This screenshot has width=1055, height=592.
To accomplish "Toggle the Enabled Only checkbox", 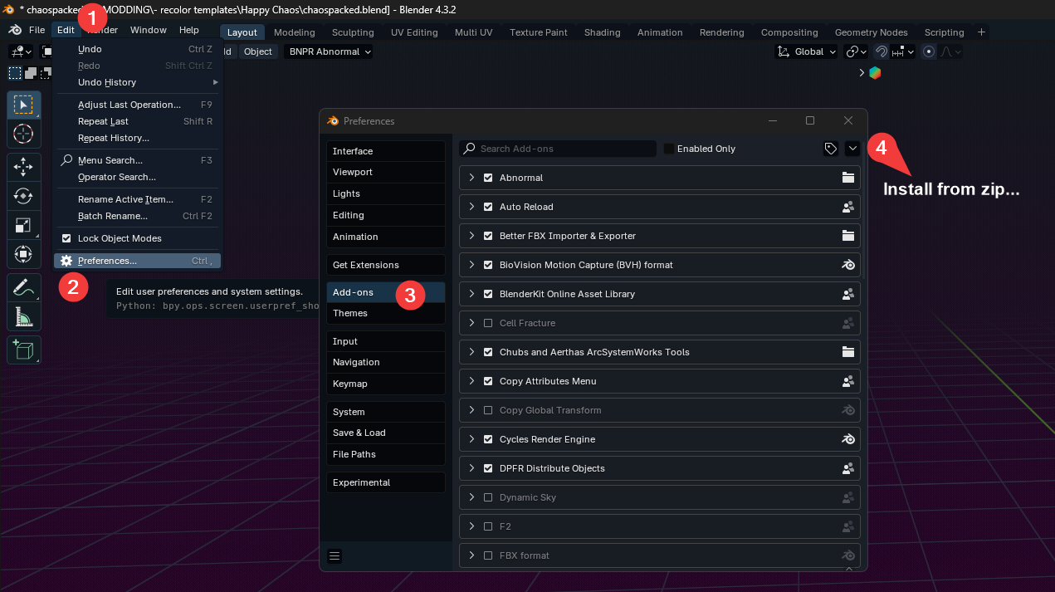I will [669, 149].
